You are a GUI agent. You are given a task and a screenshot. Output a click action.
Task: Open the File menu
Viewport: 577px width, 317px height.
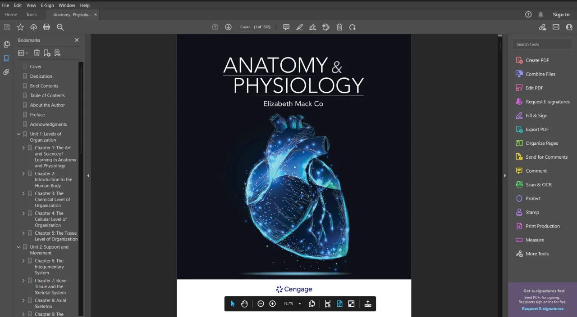(5, 5)
